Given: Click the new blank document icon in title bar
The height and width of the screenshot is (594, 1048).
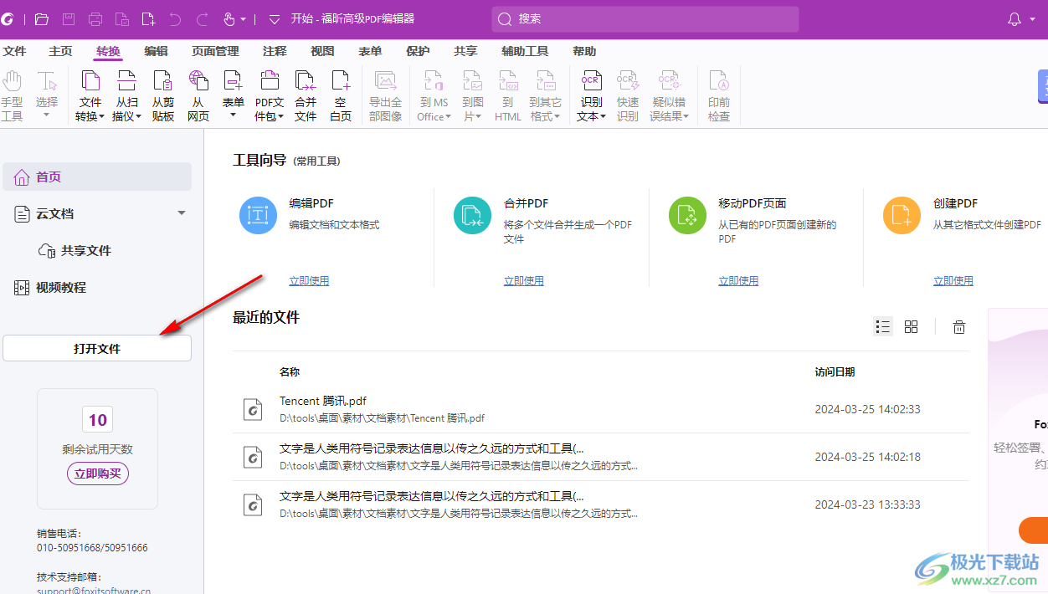Looking at the screenshot, I should pyautogui.click(x=148, y=19).
